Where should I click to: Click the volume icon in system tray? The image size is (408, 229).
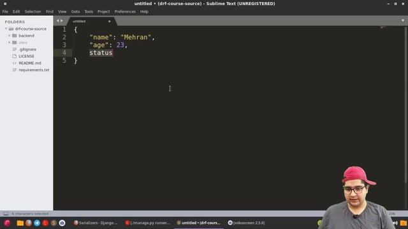pos(395,223)
